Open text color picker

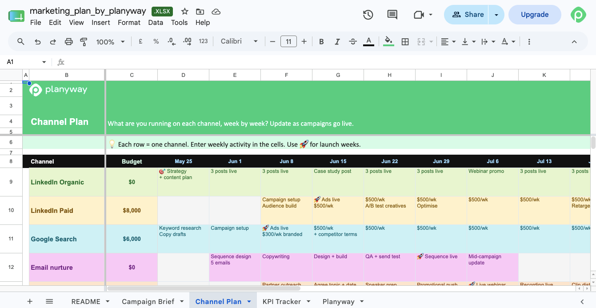click(368, 41)
